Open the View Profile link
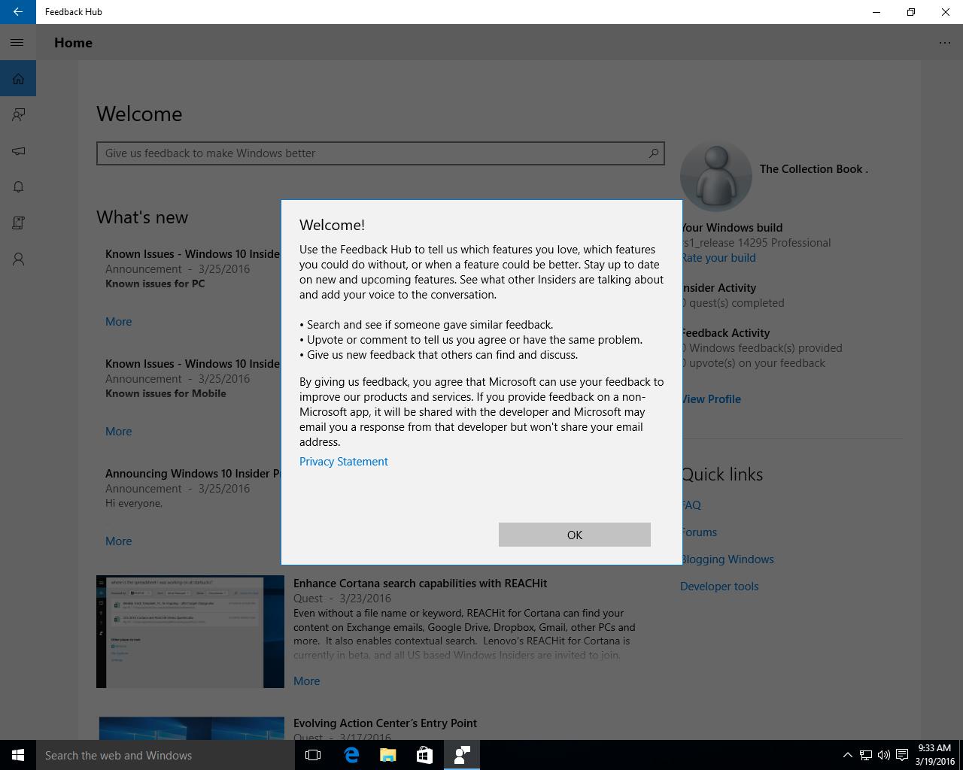The width and height of the screenshot is (963, 770). coord(711,399)
